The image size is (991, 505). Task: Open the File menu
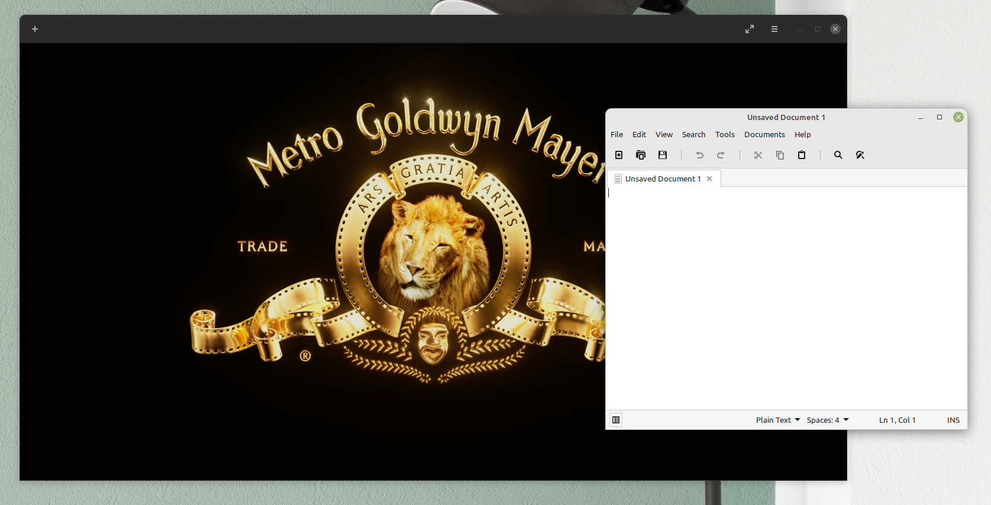616,134
